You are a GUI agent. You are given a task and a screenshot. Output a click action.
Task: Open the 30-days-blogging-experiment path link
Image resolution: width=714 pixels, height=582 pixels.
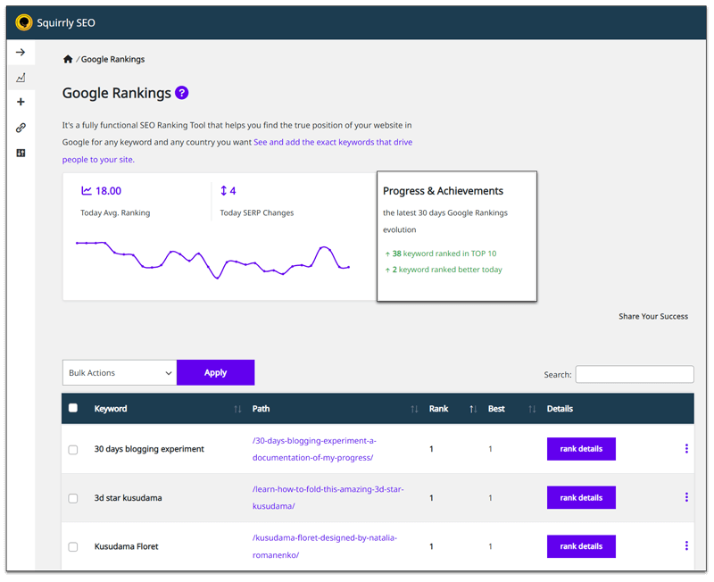point(314,449)
